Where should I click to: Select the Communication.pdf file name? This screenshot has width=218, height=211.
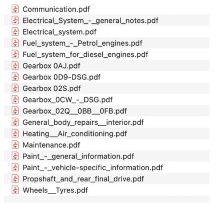tap(56, 9)
